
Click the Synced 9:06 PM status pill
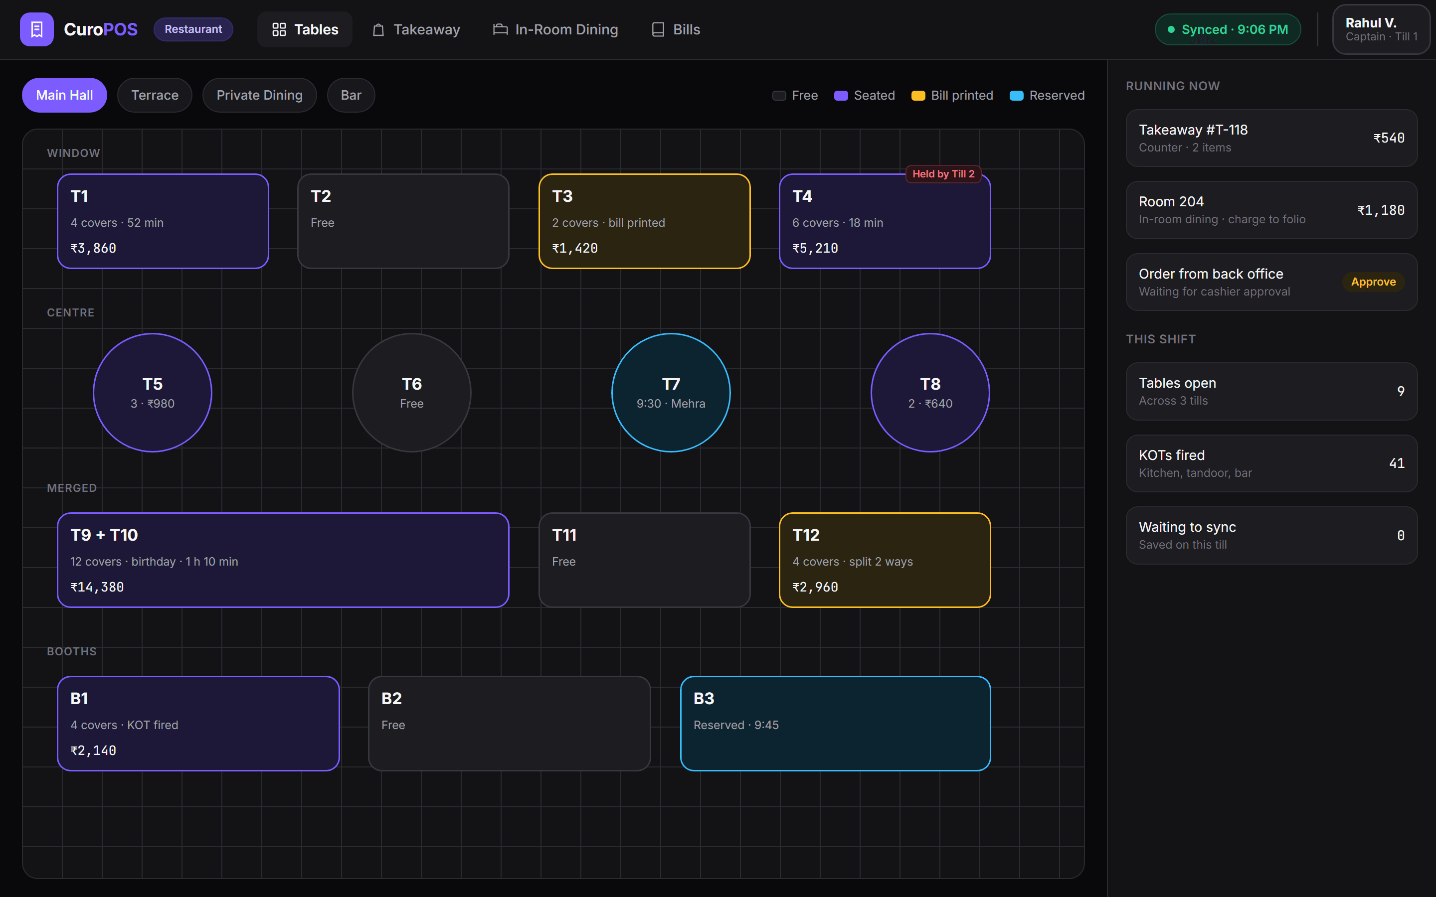coord(1228,29)
